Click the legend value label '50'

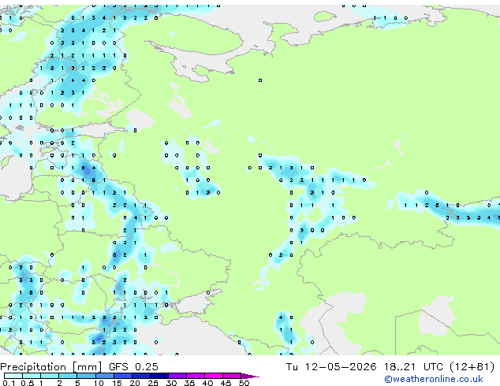pyautogui.click(x=244, y=383)
